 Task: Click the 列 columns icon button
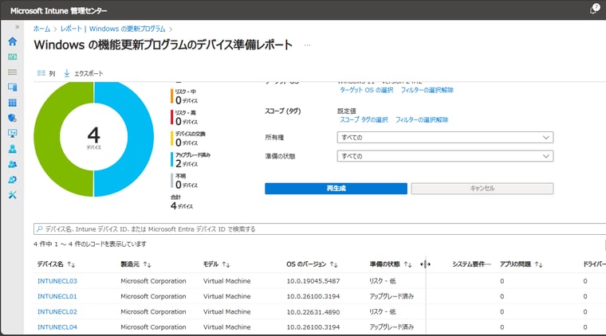pos(46,73)
